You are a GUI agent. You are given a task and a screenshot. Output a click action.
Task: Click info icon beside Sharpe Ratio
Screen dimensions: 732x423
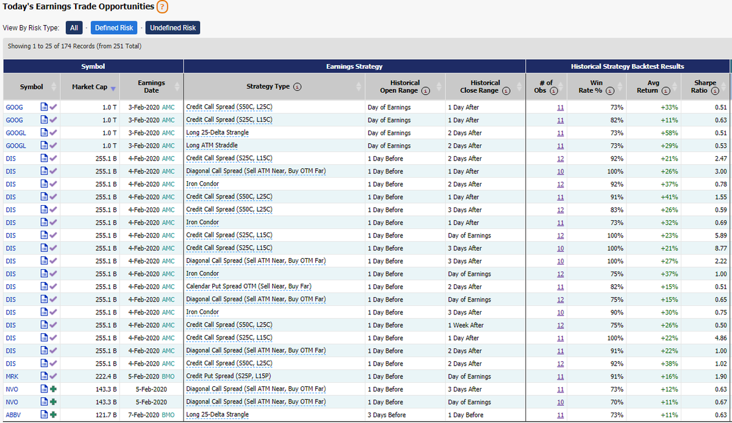click(x=715, y=90)
